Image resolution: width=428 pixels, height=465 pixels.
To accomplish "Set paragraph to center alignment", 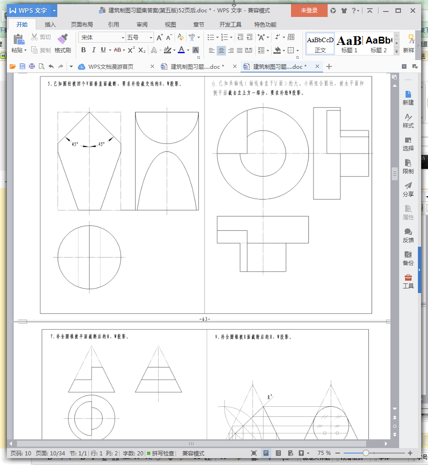I will tap(221, 50).
